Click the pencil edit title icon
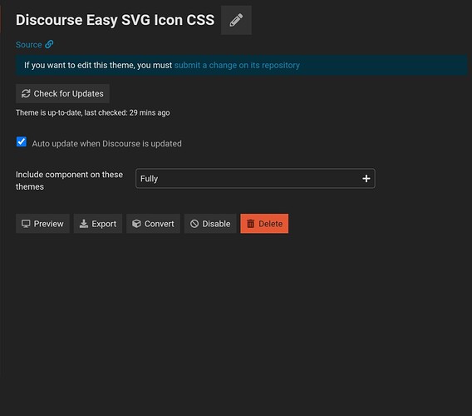Viewport: 472px width, 416px height. tap(236, 20)
